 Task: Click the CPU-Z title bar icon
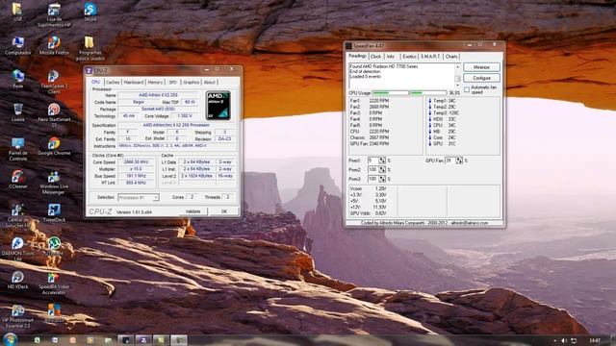click(x=90, y=70)
